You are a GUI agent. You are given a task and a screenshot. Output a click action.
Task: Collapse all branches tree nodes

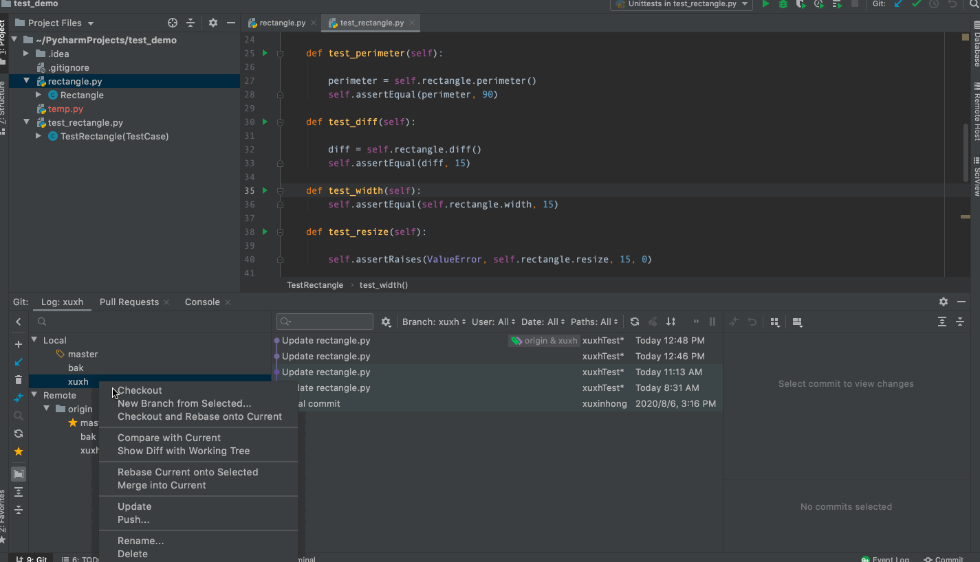pos(19,510)
